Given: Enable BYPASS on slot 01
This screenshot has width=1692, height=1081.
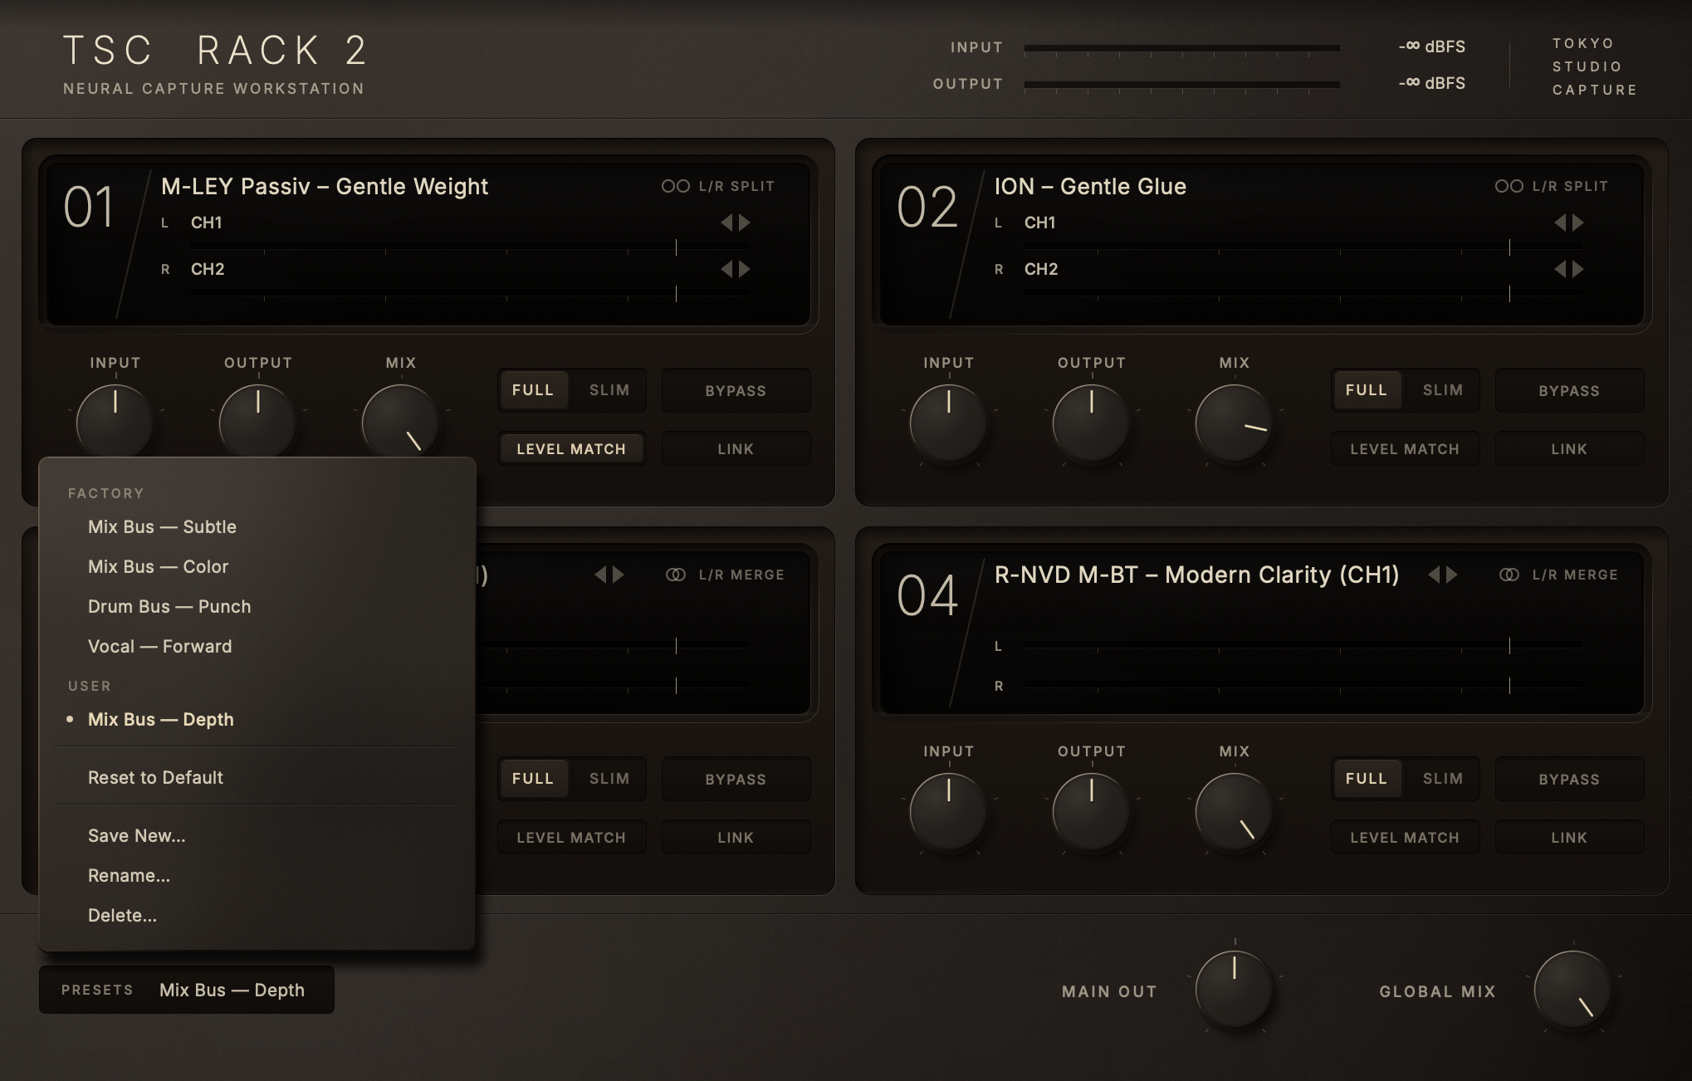Looking at the screenshot, I should [736, 390].
